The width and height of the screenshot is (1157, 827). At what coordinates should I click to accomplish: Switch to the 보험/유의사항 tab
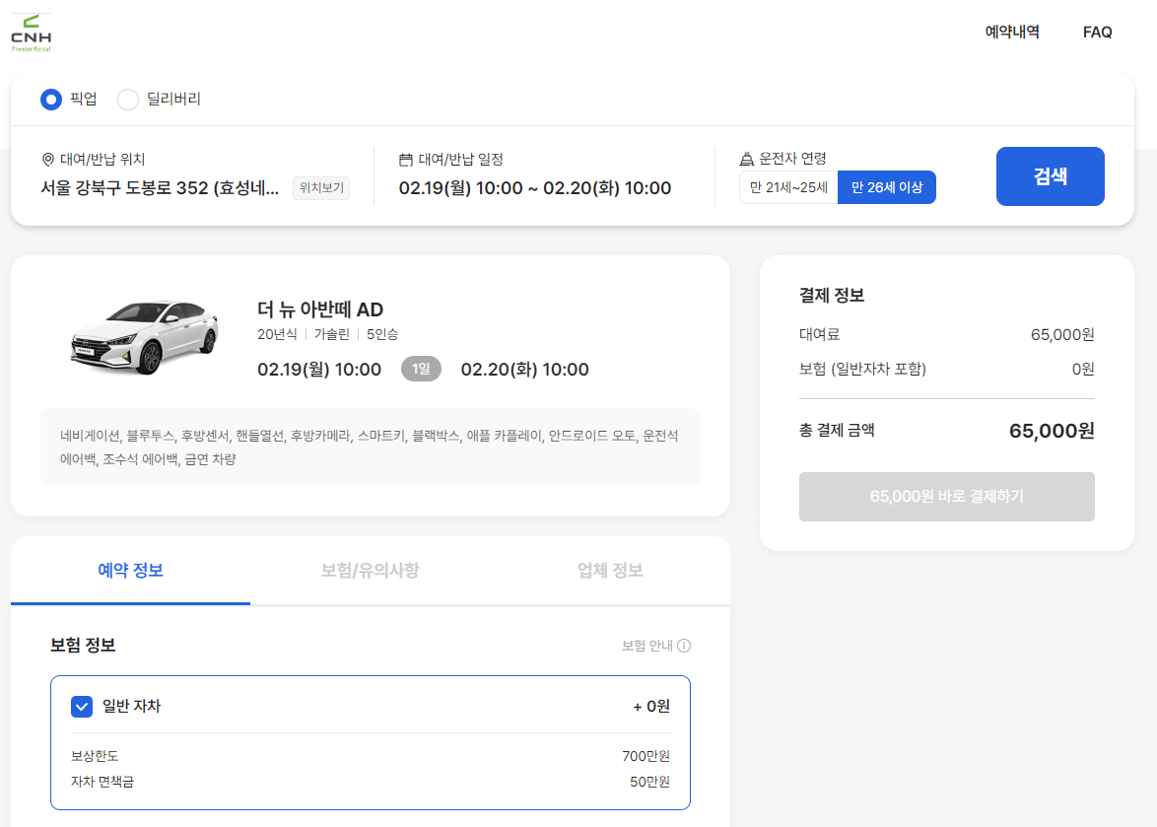pos(371,571)
